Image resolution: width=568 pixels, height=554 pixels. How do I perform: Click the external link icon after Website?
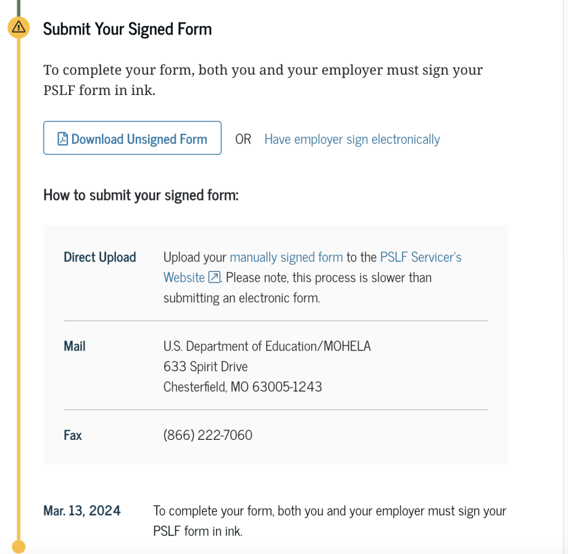click(x=214, y=278)
